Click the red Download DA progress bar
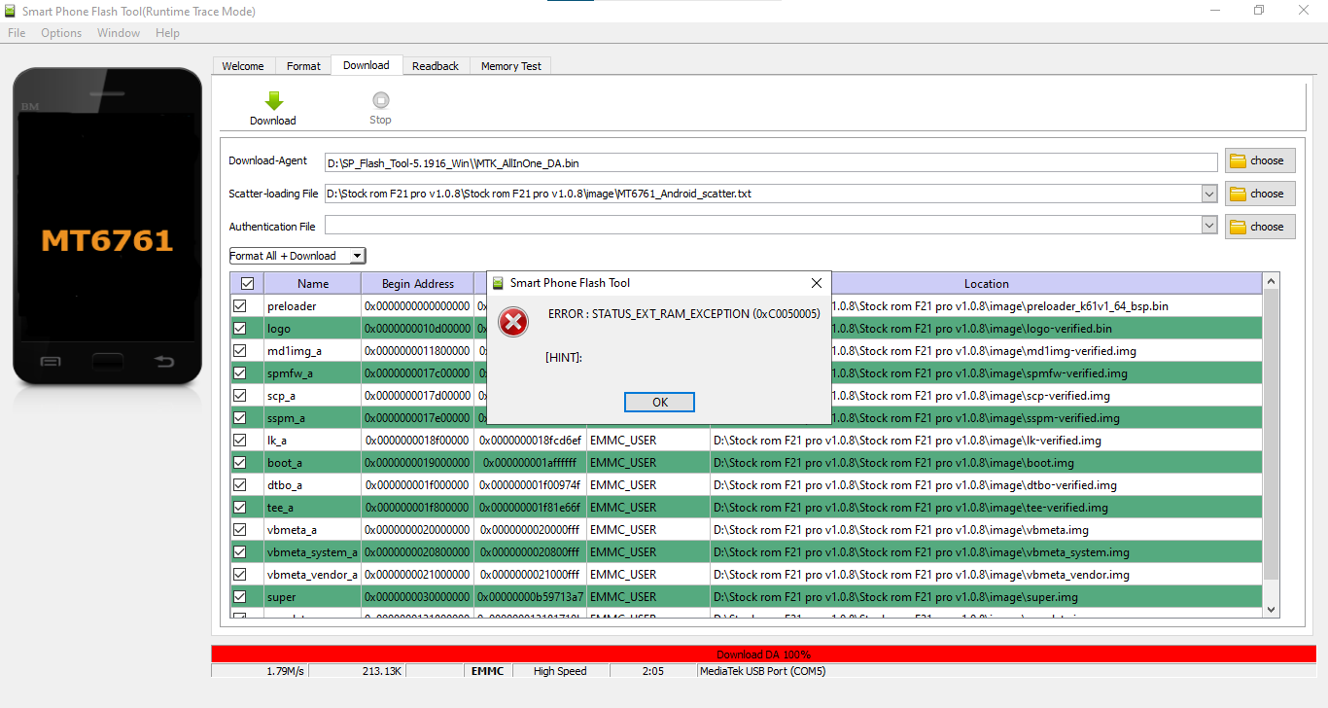Screen dimensions: 1328x708 [x=763, y=655]
